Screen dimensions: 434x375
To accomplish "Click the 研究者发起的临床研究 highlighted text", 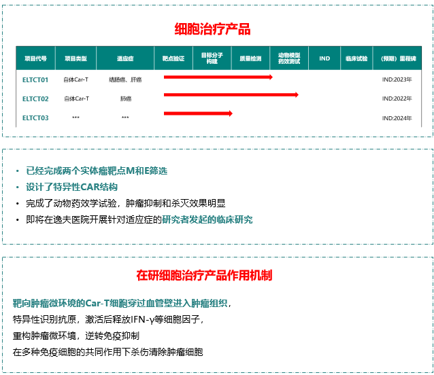I will 207,219.
